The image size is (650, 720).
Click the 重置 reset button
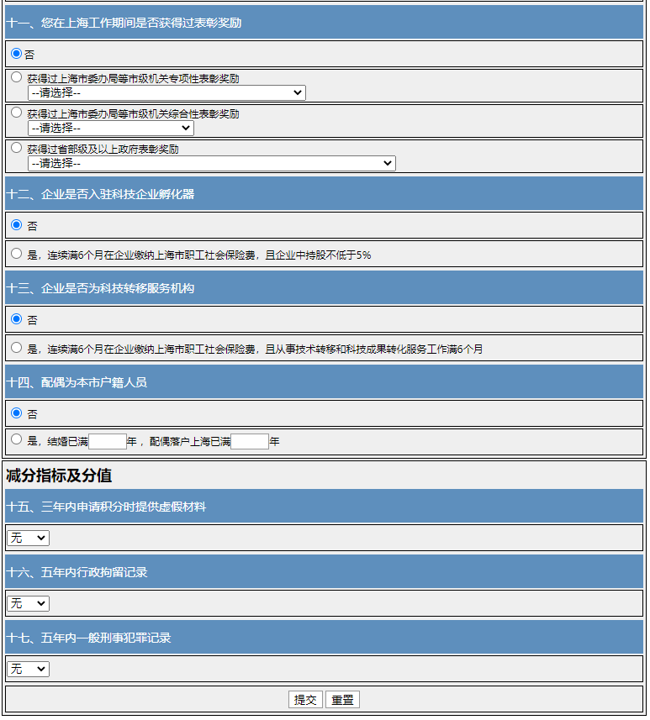tap(342, 700)
